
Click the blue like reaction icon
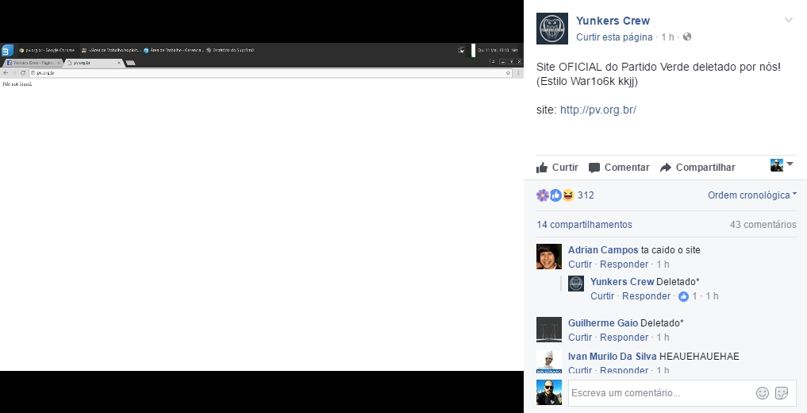555,195
